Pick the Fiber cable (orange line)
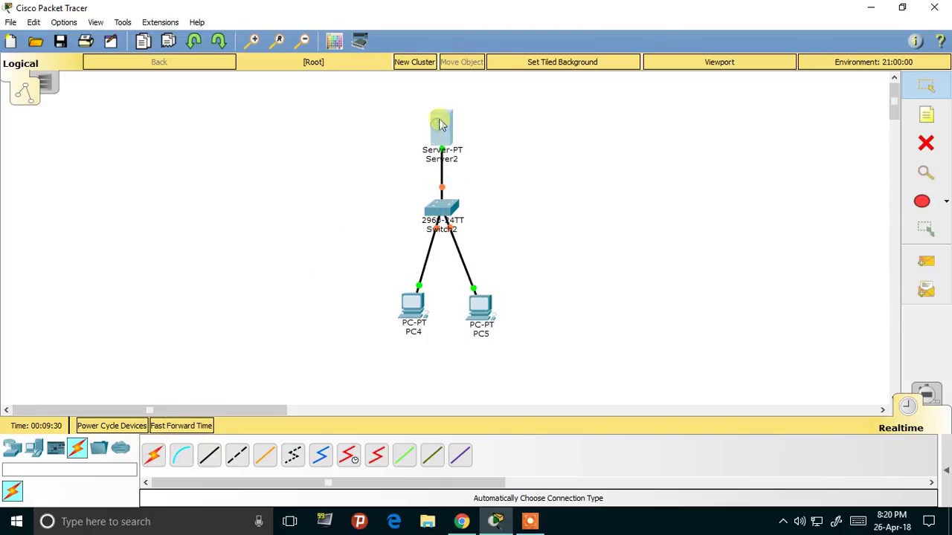 265,455
